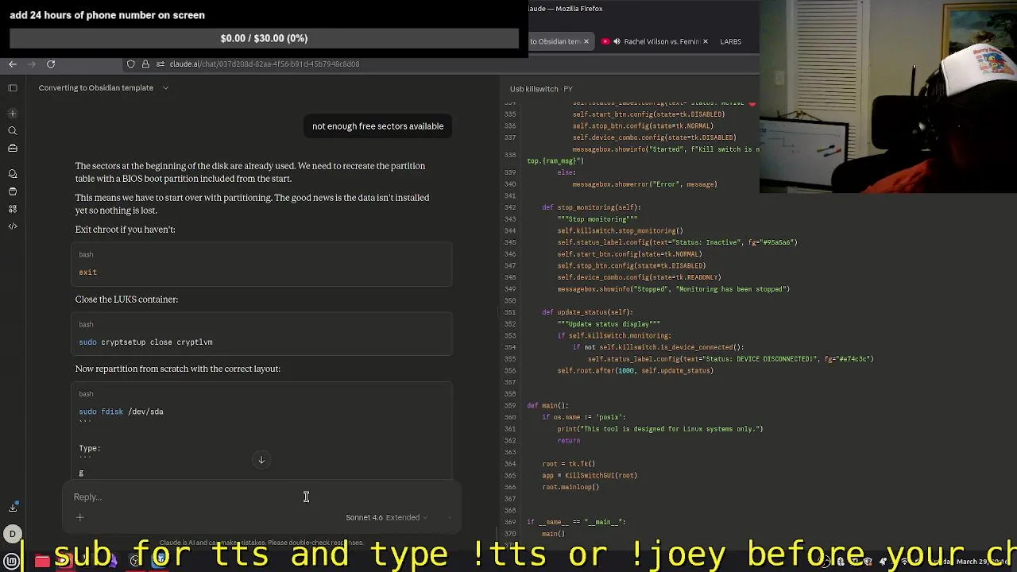This screenshot has width=1017, height=572.
Task: Click the Converting to Obsidian template title
Action: (x=96, y=88)
